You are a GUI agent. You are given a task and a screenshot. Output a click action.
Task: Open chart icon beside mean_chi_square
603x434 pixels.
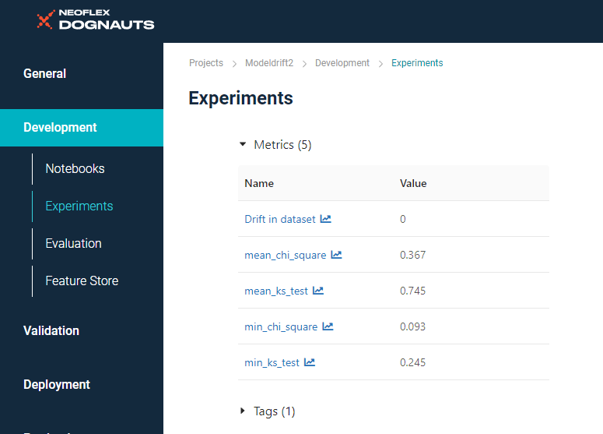coord(336,255)
